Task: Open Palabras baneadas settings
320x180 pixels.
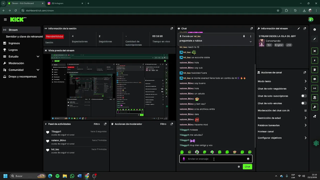Action: [x=282, y=125]
